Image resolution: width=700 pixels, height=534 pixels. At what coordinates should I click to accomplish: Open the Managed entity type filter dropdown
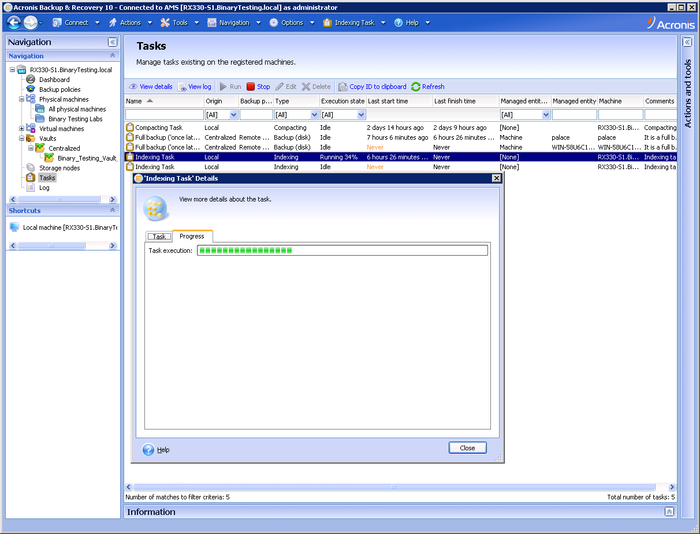pos(546,115)
